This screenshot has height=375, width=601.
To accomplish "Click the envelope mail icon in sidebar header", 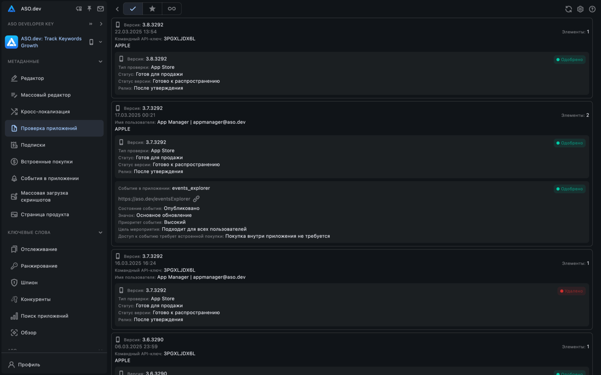I will point(101,9).
